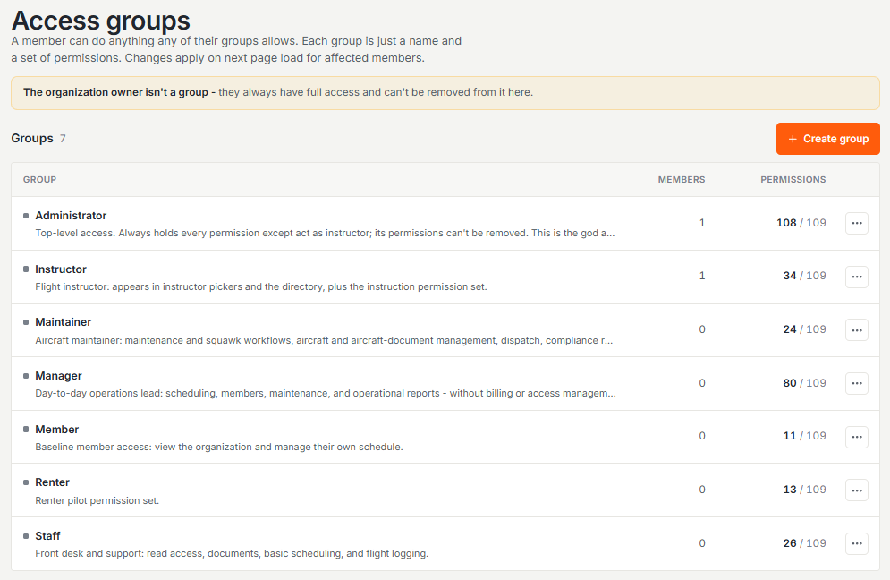Click Staff's members count of 0

tap(702, 543)
